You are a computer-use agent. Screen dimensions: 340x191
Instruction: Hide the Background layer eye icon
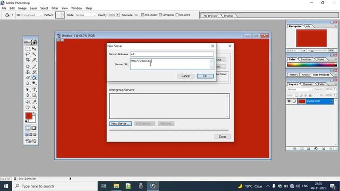pos(289,101)
